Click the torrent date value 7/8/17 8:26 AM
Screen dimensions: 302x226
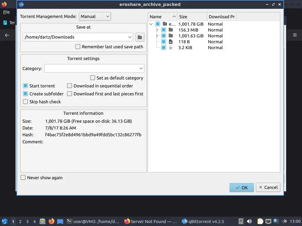[61, 128]
